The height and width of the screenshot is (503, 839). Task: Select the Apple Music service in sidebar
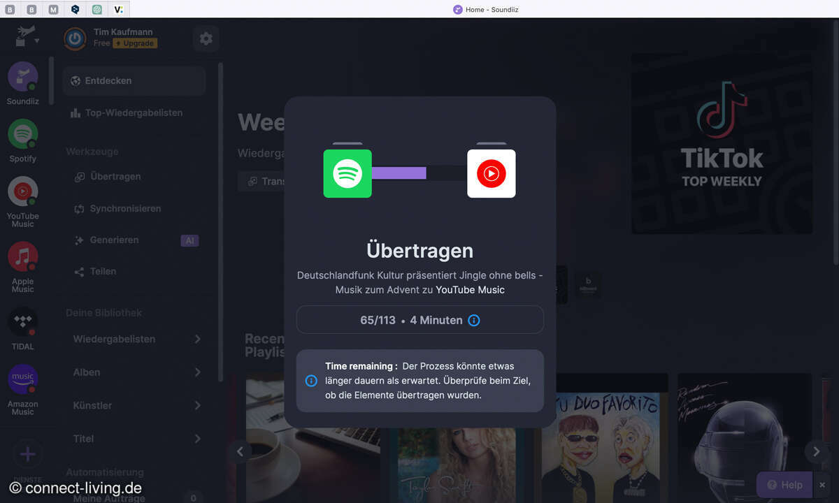[x=23, y=257]
